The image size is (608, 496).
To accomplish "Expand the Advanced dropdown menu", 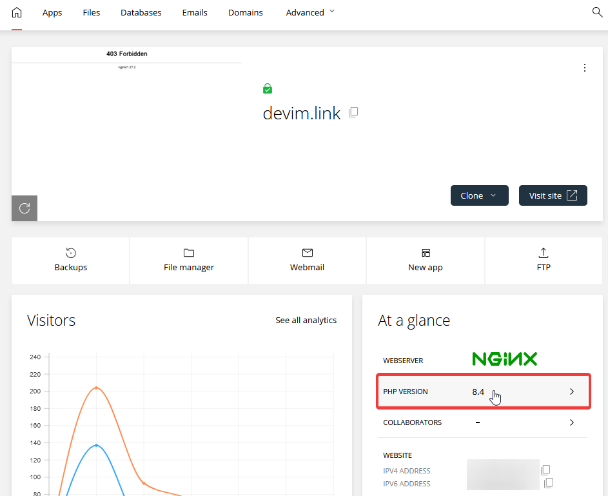I will [x=310, y=12].
